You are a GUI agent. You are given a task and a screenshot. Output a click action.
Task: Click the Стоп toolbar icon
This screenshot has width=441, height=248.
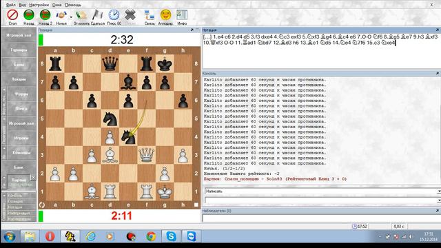click(12, 15)
